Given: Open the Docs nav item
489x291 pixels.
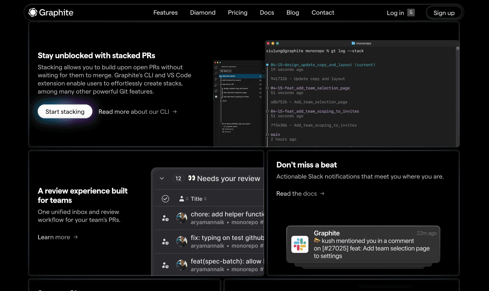Looking at the screenshot, I should tap(267, 12).
